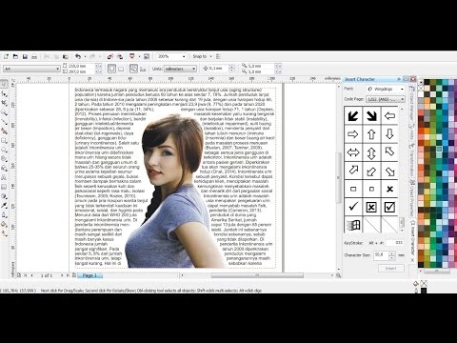457x343 pixels.
Task: Click the Insert button
Action: [391, 269]
